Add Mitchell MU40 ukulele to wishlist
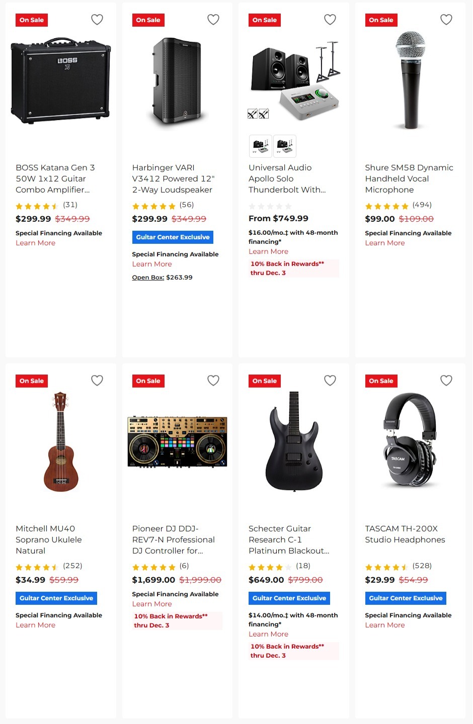 [97, 381]
